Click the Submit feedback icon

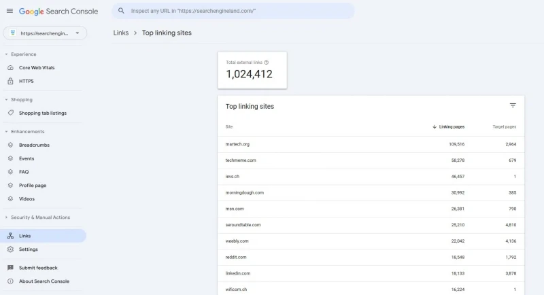(10, 268)
